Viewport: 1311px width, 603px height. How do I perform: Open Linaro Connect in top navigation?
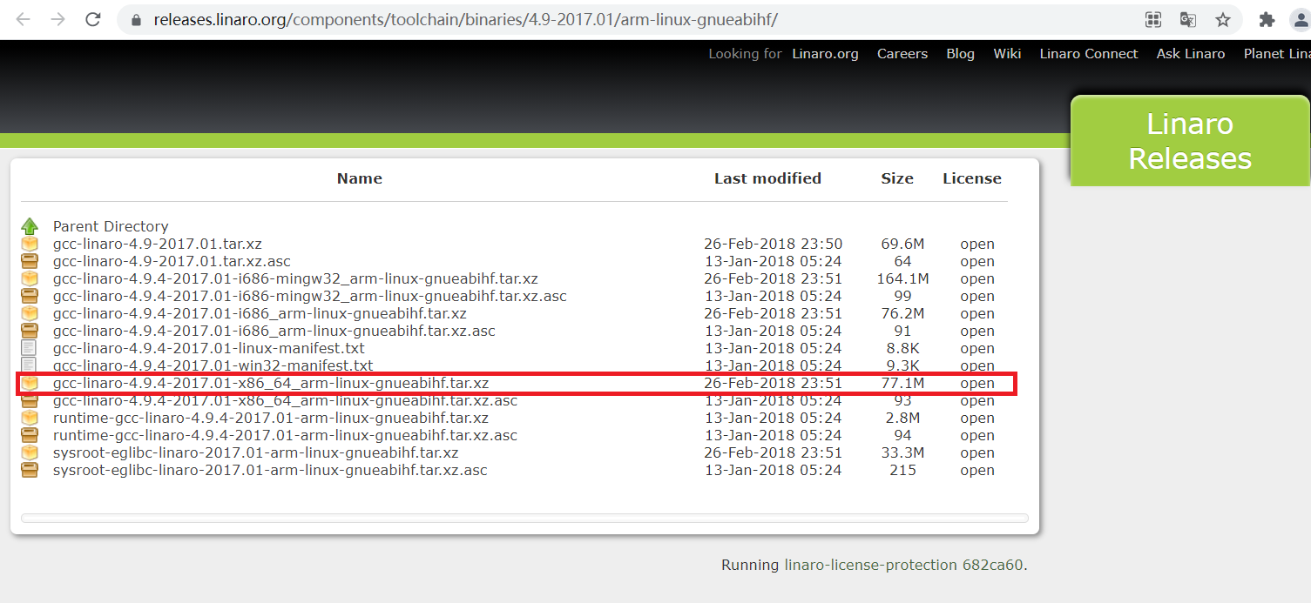coord(1089,54)
